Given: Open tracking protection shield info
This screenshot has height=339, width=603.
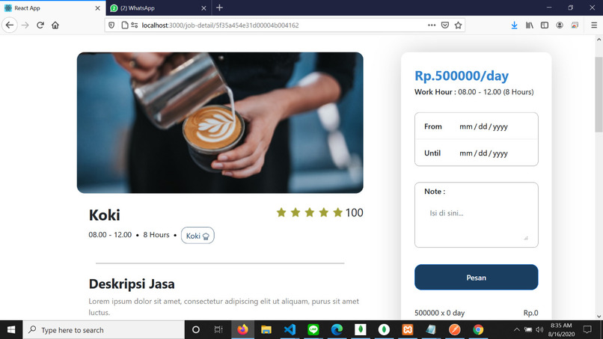Looking at the screenshot, I should [x=111, y=25].
